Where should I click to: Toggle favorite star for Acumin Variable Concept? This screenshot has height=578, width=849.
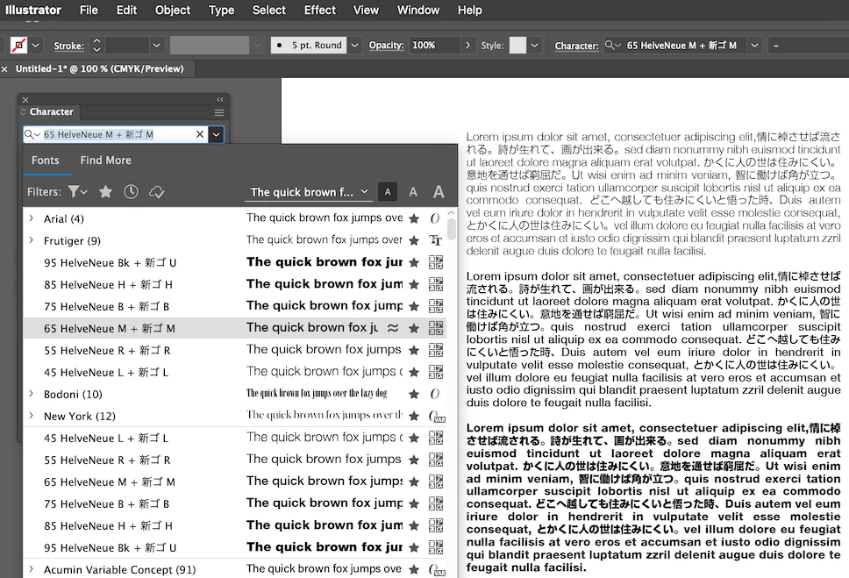(414, 569)
